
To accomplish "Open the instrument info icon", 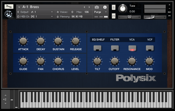I will pyautogui.click(x=105, y=7).
